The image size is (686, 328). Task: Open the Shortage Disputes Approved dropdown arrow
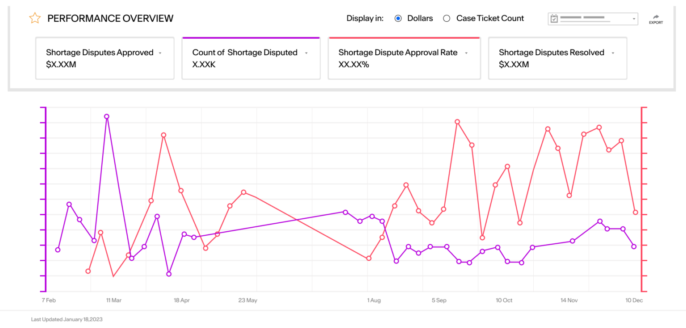(160, 53)
